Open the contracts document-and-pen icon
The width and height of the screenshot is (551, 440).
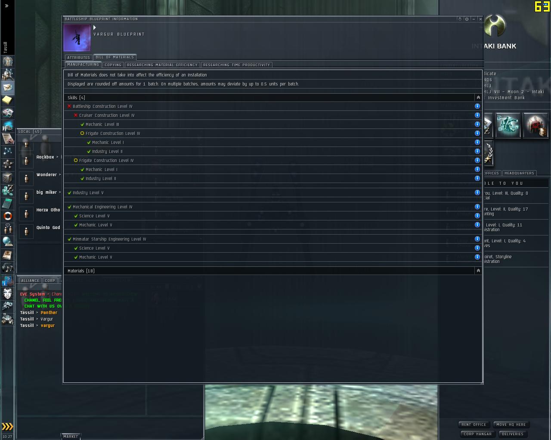pos(8,138)
